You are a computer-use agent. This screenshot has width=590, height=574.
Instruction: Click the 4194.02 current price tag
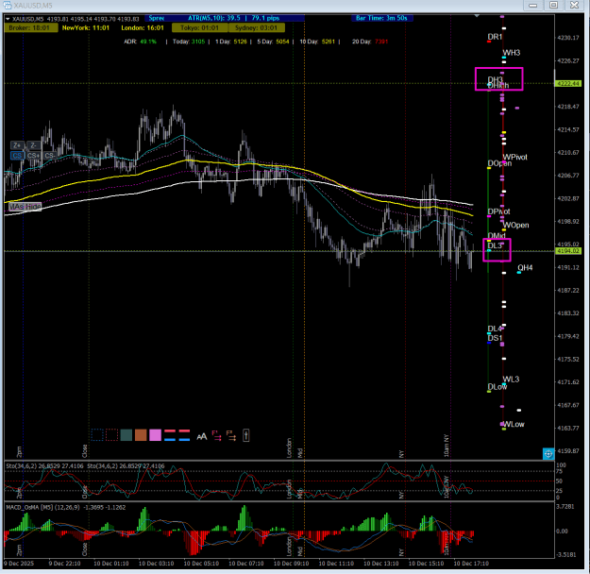pyautogui.click(x=568, y=251)
